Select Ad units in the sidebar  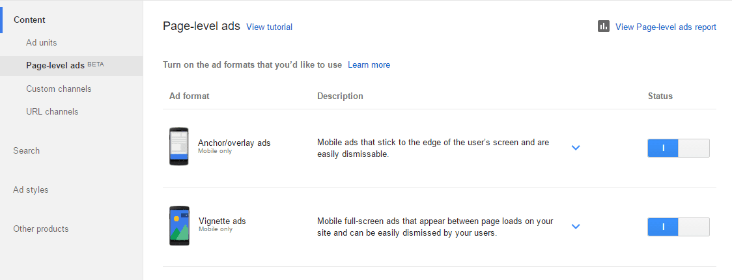click(x=42, y=43)
